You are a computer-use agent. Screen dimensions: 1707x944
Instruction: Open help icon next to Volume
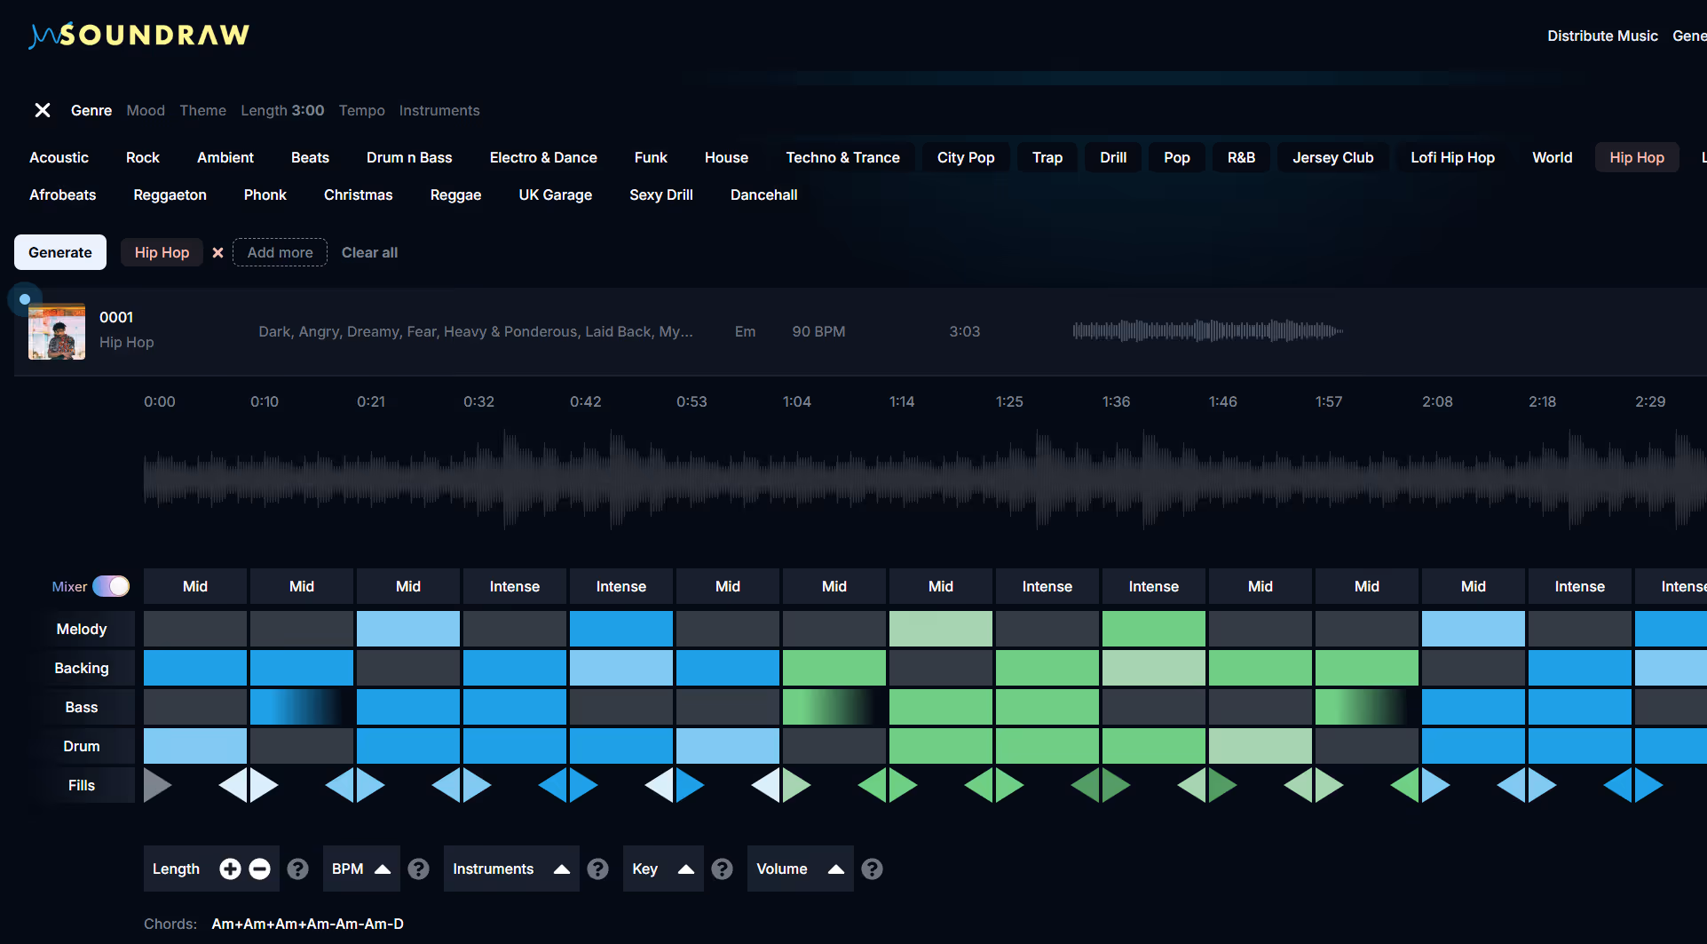pyautogui.click(x=873, y=869)
